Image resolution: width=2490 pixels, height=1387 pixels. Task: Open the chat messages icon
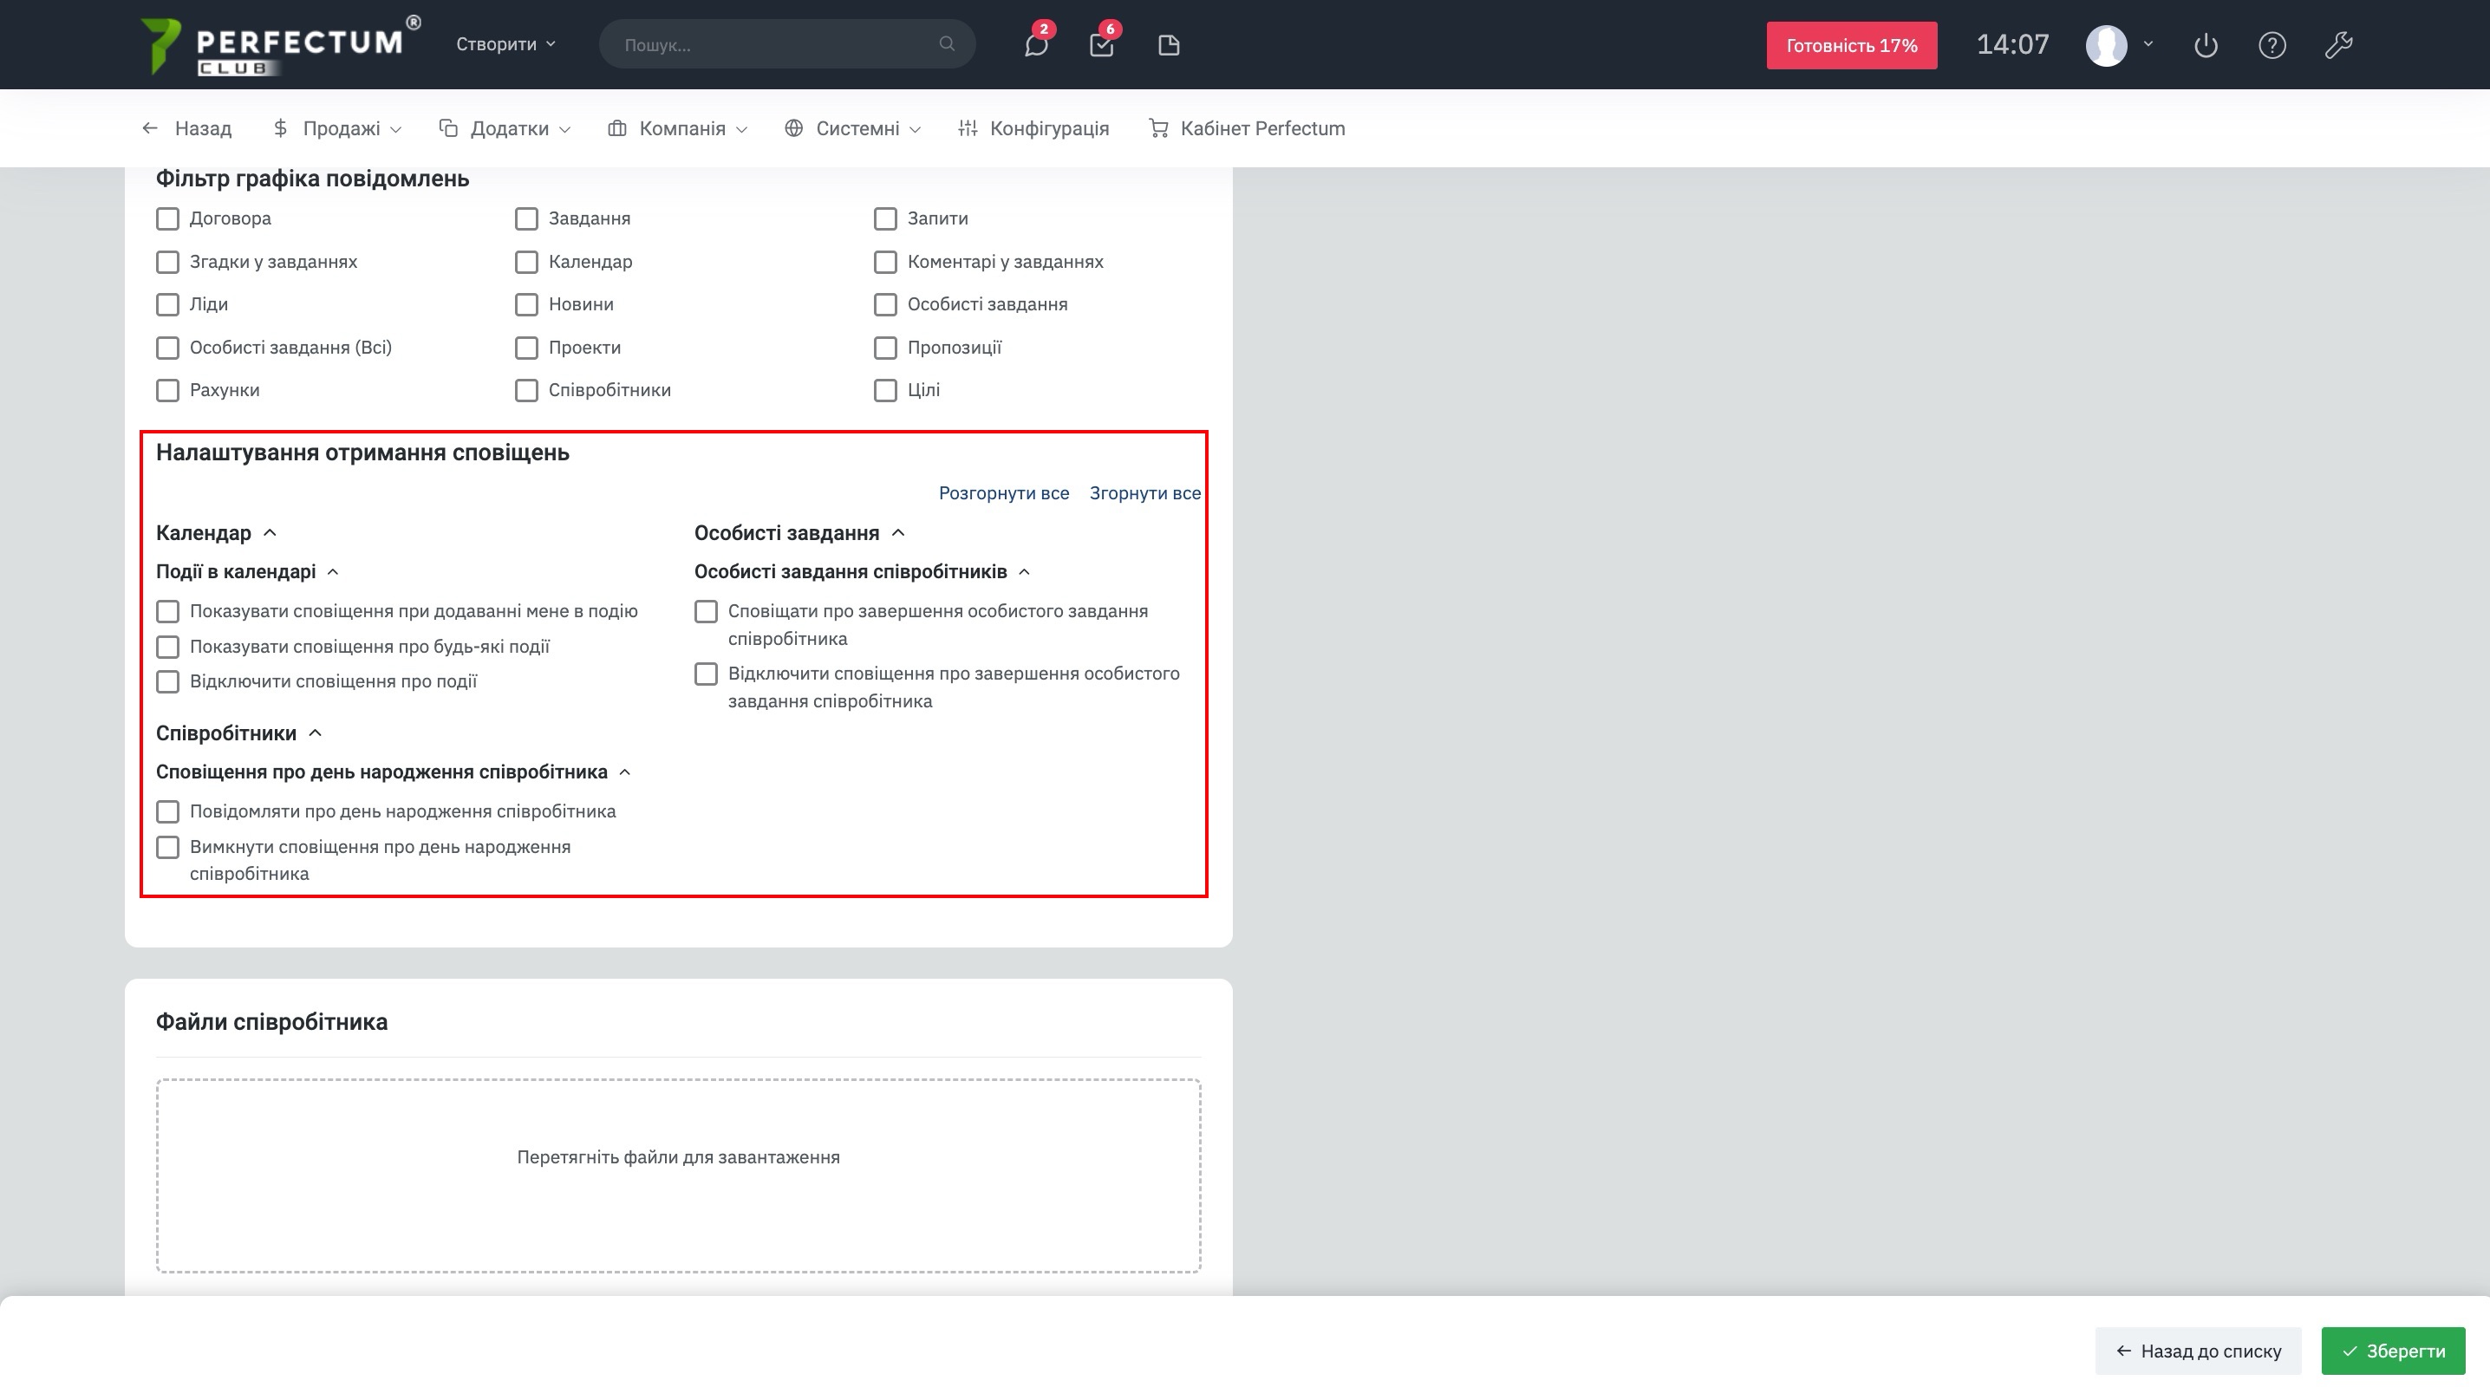click(1035, 45)
